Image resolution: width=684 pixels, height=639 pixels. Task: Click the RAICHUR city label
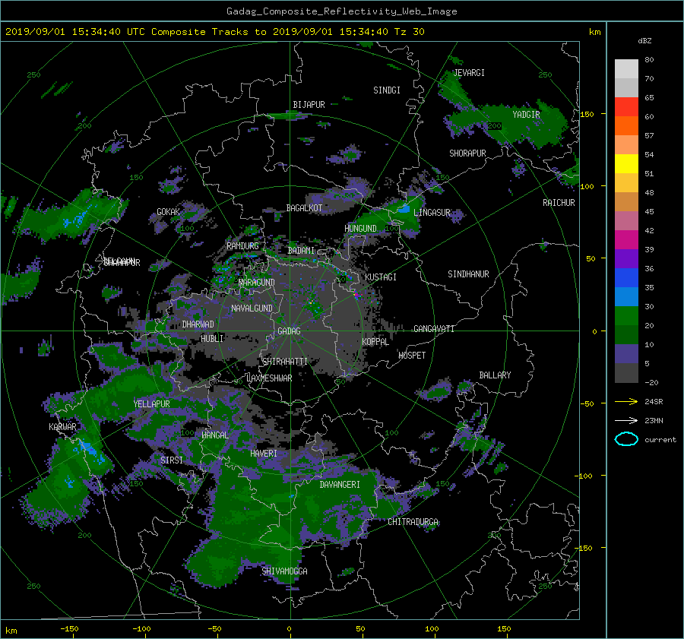[x=559, y=203]
